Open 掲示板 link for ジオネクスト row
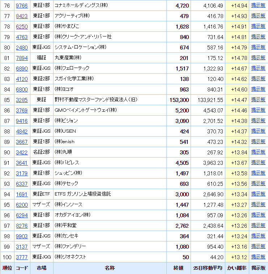Screen dimensions: 268x274 click(258, 257)
